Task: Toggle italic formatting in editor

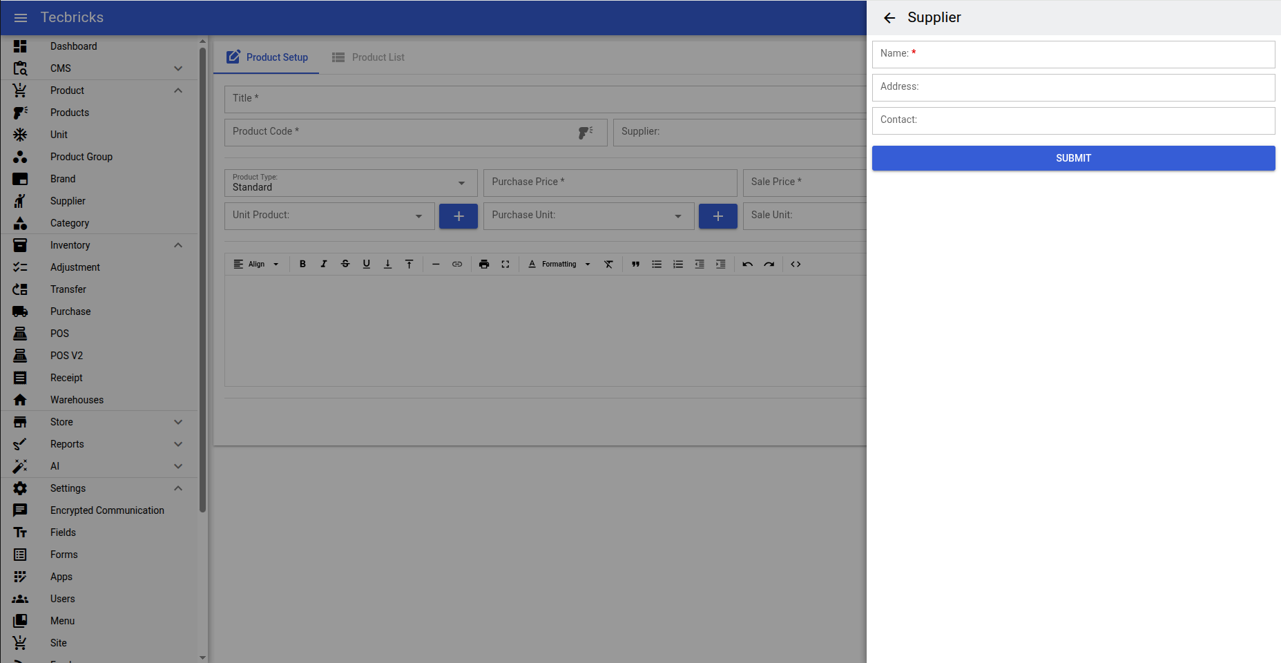Action: coord(324,264)
